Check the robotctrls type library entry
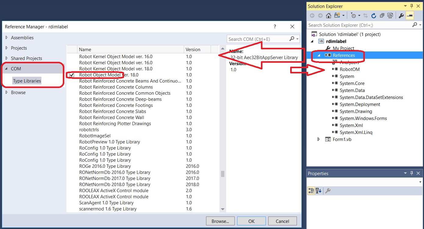This screenshot has height=229, width=424. pyautogui.click(x=72, y=130)
